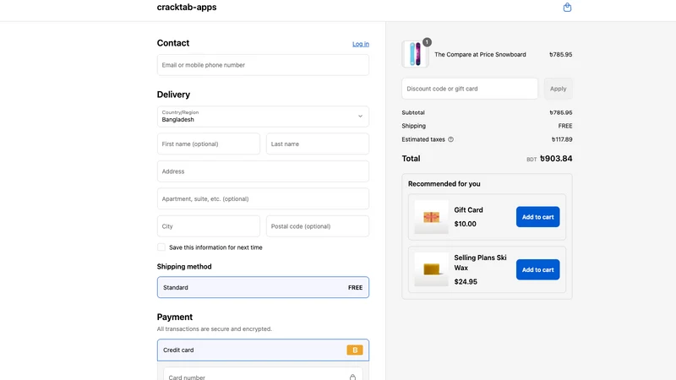Open the Selling Plans Ski Wax image
This screenshot has height=380, width=676.
pyautogui.click(x=431, y=269)
